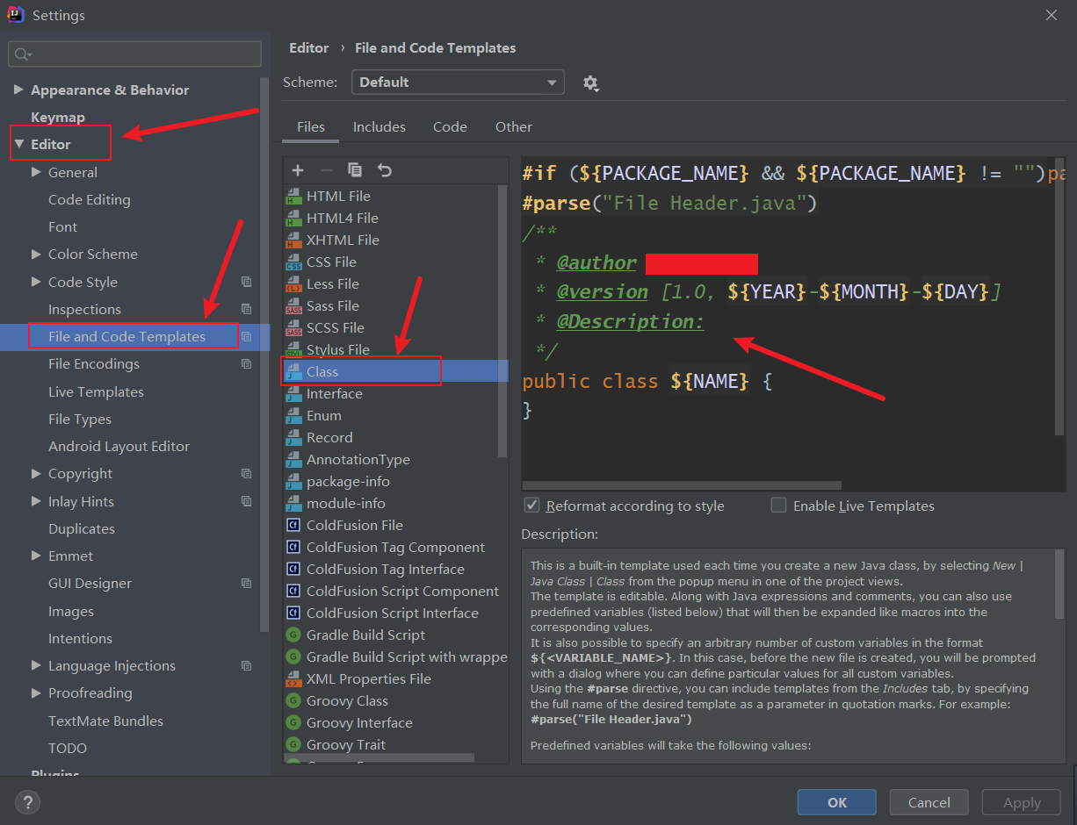
Task: Expand the Color Scheme subsection
Action: pyautogui.click(x=36, y=254)
